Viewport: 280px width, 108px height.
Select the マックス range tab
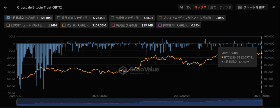[x=200, y=7]
